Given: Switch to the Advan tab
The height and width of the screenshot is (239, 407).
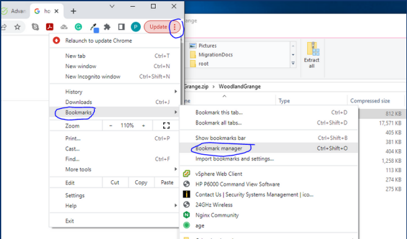Looking at the screenshot, I should tap(14, 11).
